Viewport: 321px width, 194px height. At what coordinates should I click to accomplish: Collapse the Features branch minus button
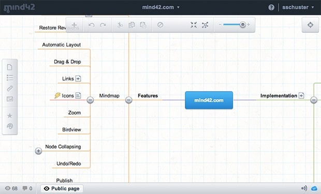(x=129, y=100)
